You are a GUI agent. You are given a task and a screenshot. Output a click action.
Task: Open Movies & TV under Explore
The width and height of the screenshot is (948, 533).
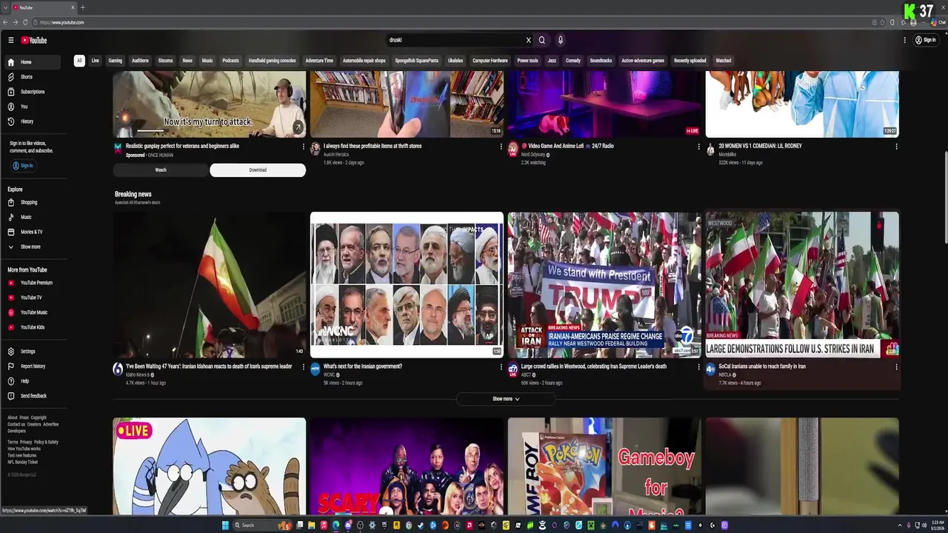coord(33,232)
